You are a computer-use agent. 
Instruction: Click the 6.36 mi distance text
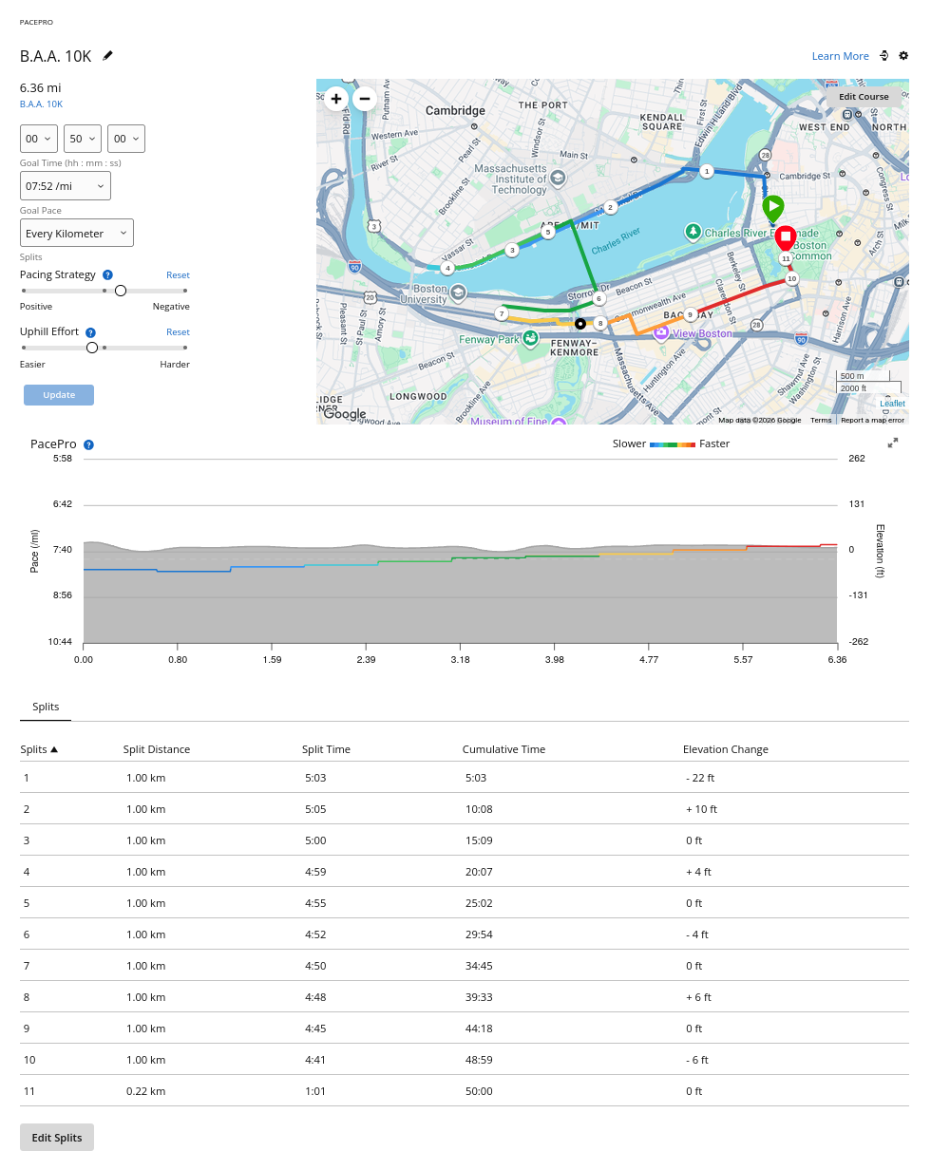pos(40,87)
